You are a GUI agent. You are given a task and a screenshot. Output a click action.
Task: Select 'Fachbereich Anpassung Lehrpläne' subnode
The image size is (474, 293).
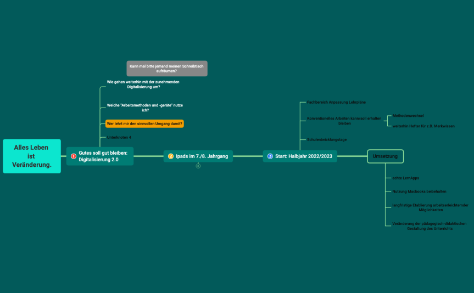pyautogui.click(x=336, y=103)
